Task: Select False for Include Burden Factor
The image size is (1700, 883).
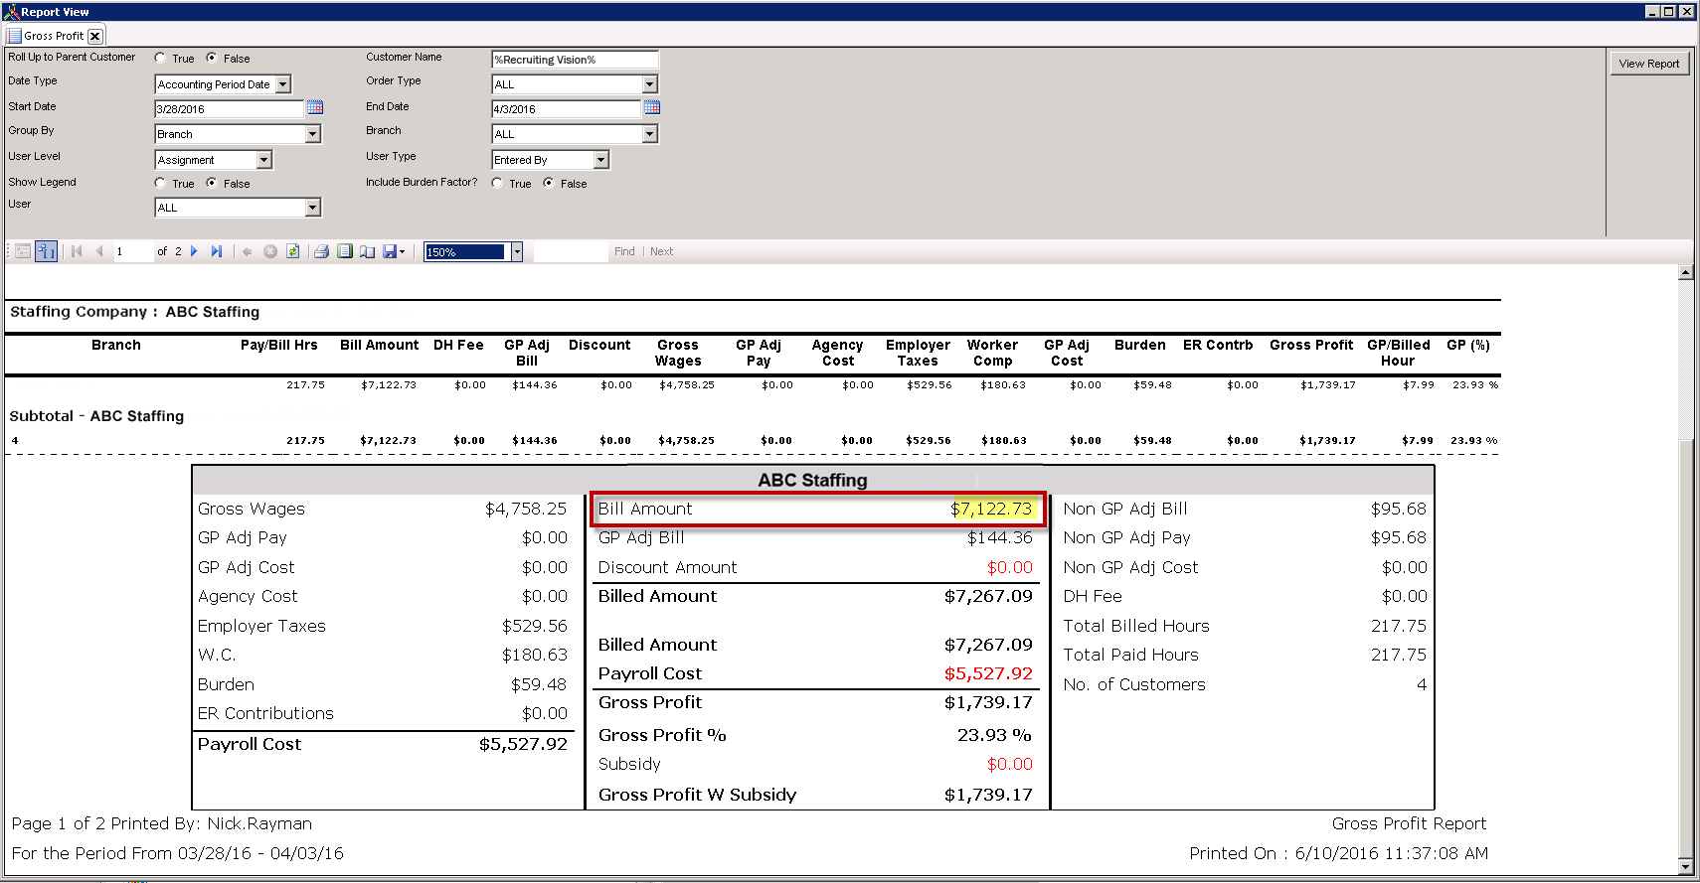Action: 549,183
